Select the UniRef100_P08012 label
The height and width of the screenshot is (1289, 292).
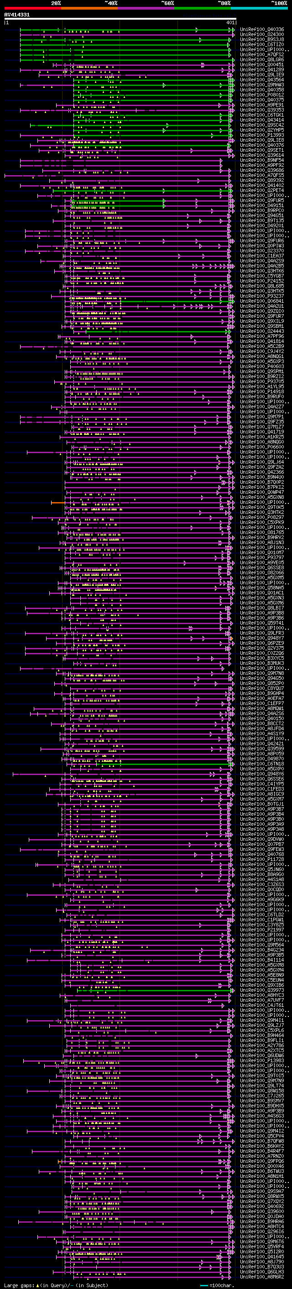point(262,95)
